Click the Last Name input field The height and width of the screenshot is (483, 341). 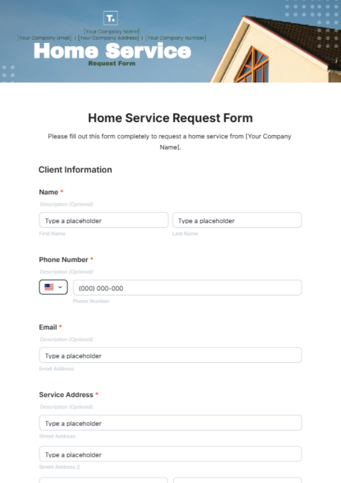point(237,220)
